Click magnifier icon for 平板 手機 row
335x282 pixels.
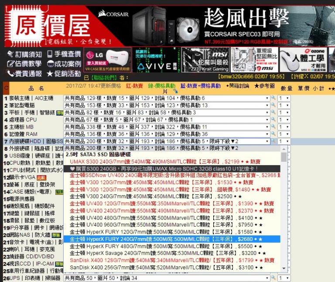pos(273,112)
